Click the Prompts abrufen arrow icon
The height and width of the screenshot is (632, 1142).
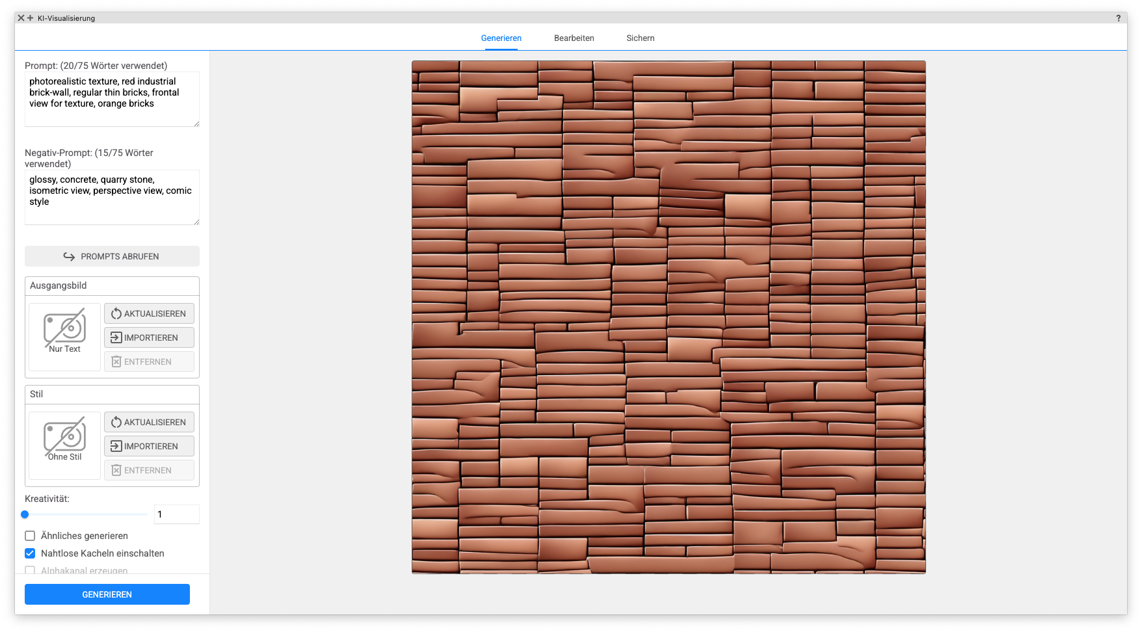tap(69, 256)
